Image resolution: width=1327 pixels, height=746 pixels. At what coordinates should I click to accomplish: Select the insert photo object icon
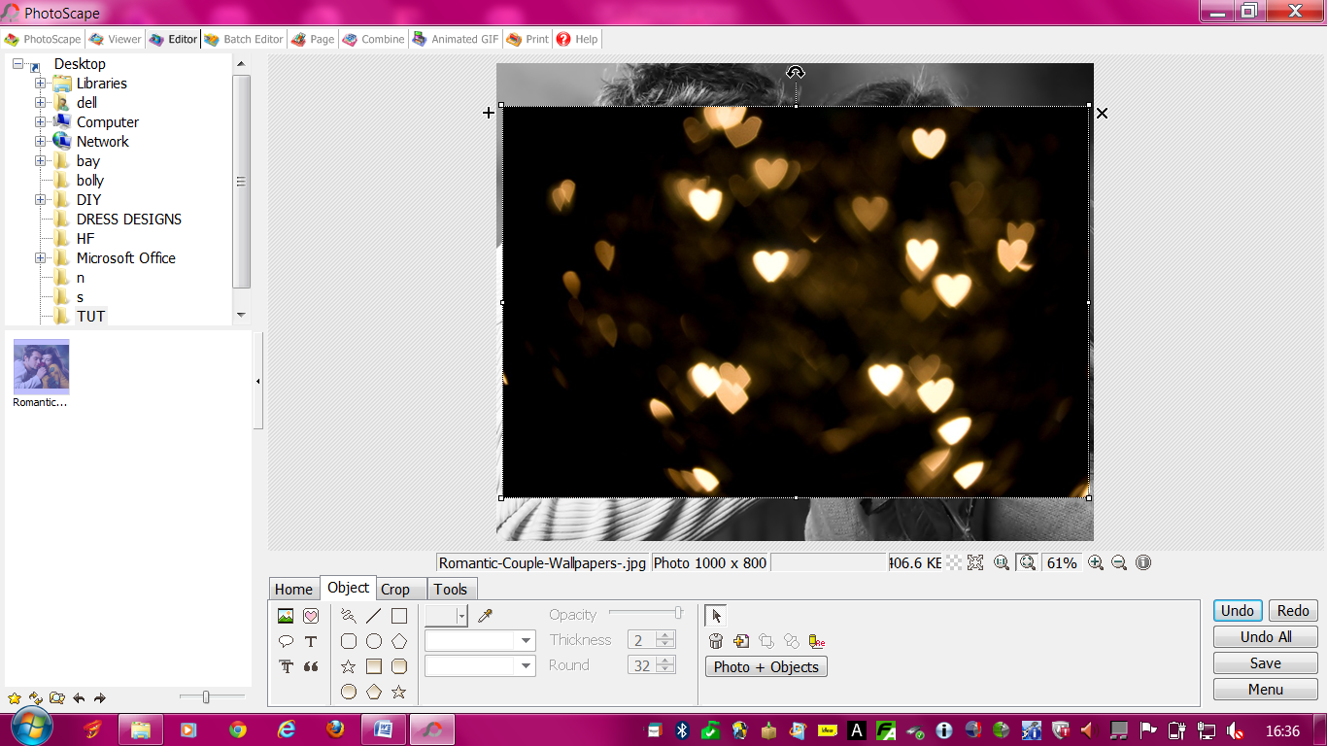point(286,616)
